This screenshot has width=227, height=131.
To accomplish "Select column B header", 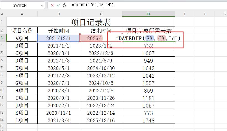I will [x=59, y=14].
